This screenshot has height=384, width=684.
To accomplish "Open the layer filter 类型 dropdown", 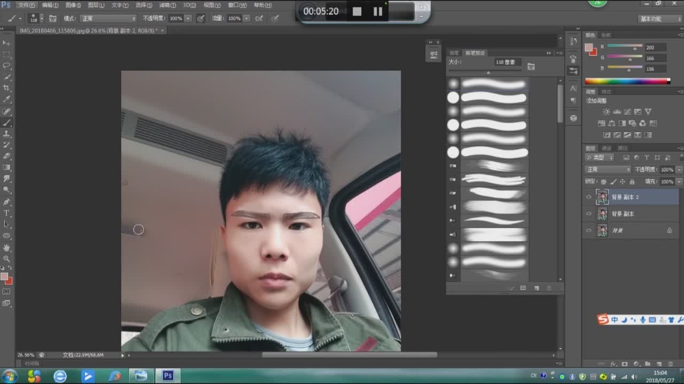I will 600,157.
